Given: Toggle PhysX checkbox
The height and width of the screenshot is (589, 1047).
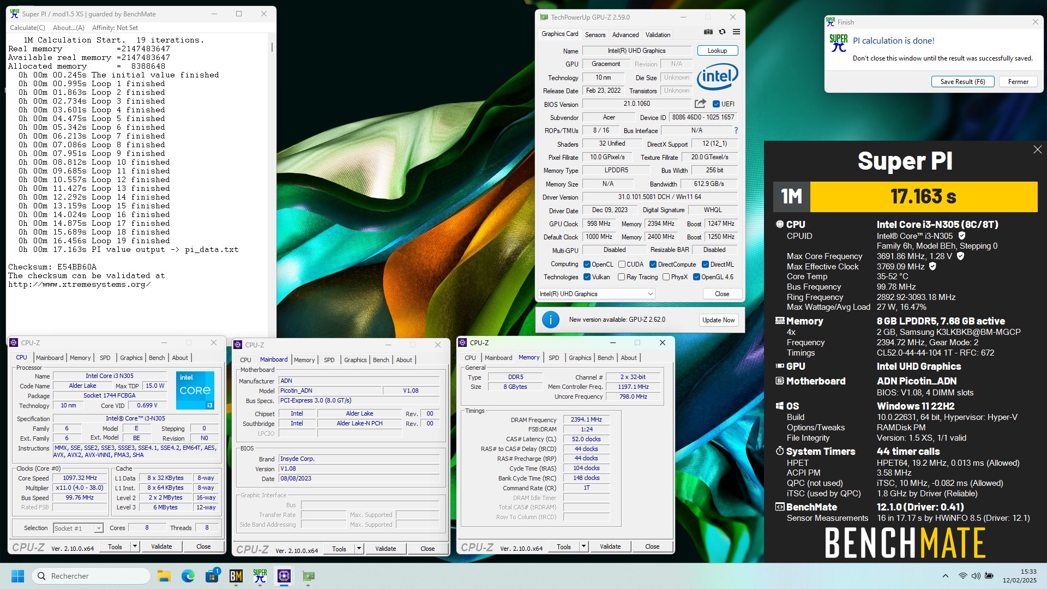Looking at the screenshot, I should [x=666, y=277].
